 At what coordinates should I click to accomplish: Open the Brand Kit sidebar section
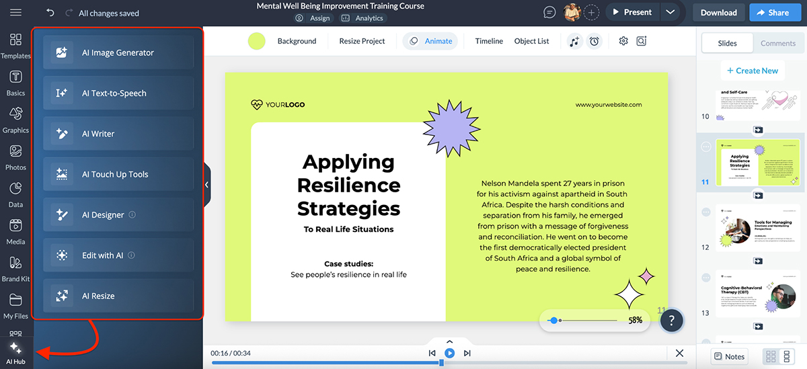tap(15, 268)
